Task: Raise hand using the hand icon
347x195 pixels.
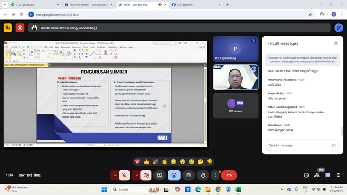Action: [x=203, y=175]
